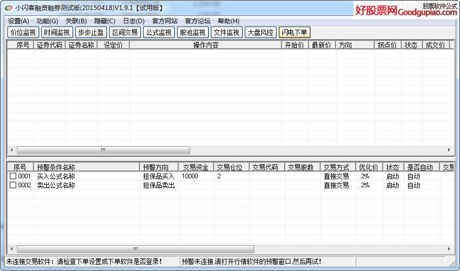Screen dimensions: 460x271
Task: Open the 官方论坛 menu item
Action: (198, 21)
